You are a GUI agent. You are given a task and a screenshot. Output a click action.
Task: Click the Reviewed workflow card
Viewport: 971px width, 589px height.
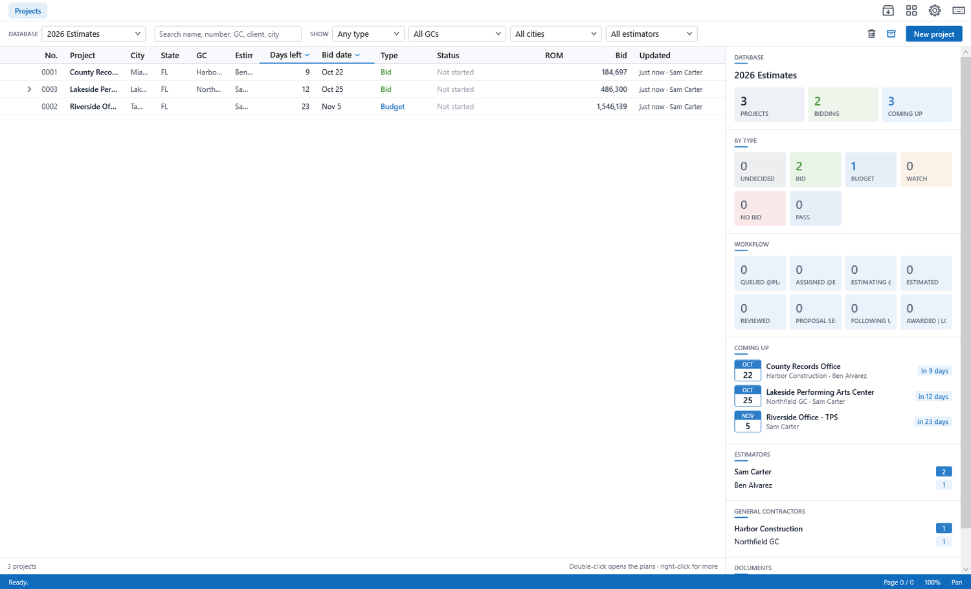click(x=760, y=312)
